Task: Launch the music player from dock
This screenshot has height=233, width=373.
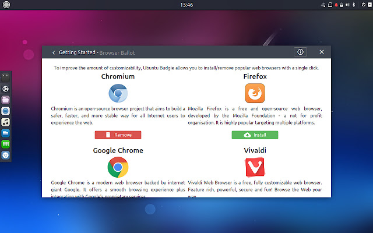Action: (5, 122)
